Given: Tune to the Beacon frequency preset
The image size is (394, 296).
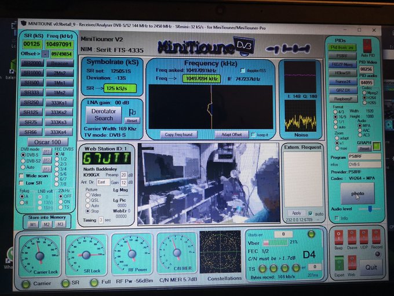Looking at the screenshot, I should (60, 63).
